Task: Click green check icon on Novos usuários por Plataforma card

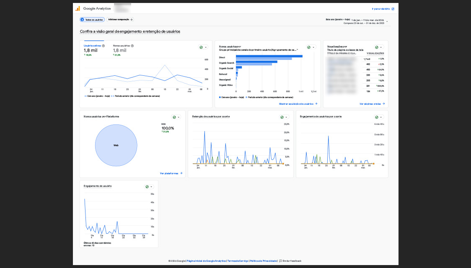Action: click(174, 117)
